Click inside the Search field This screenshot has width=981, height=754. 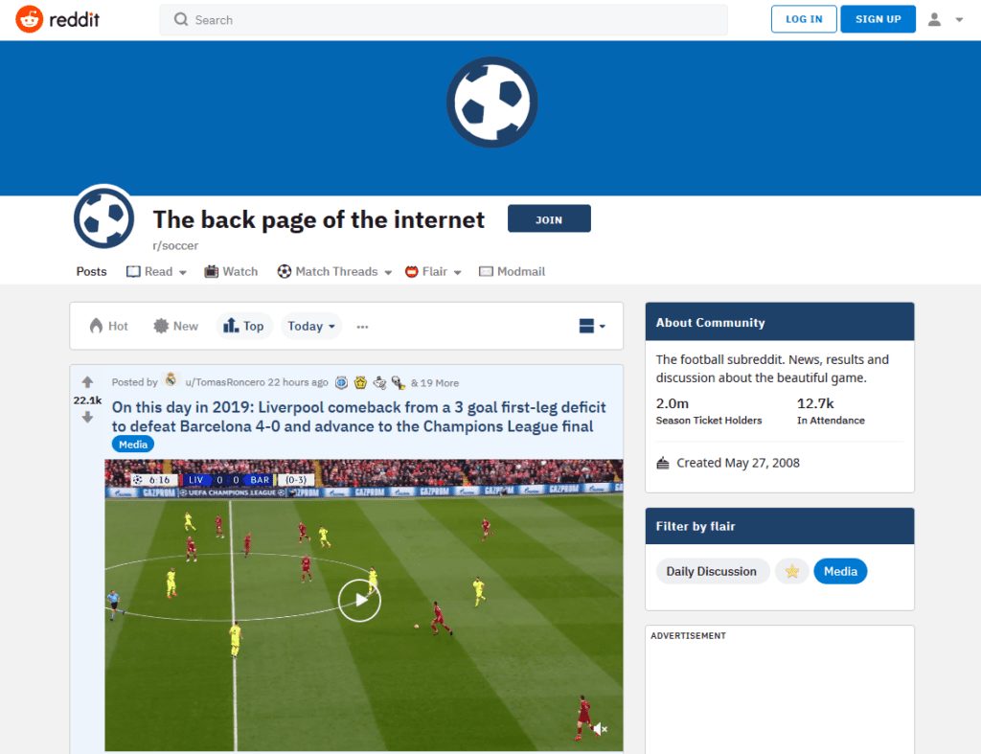[443, 20]
